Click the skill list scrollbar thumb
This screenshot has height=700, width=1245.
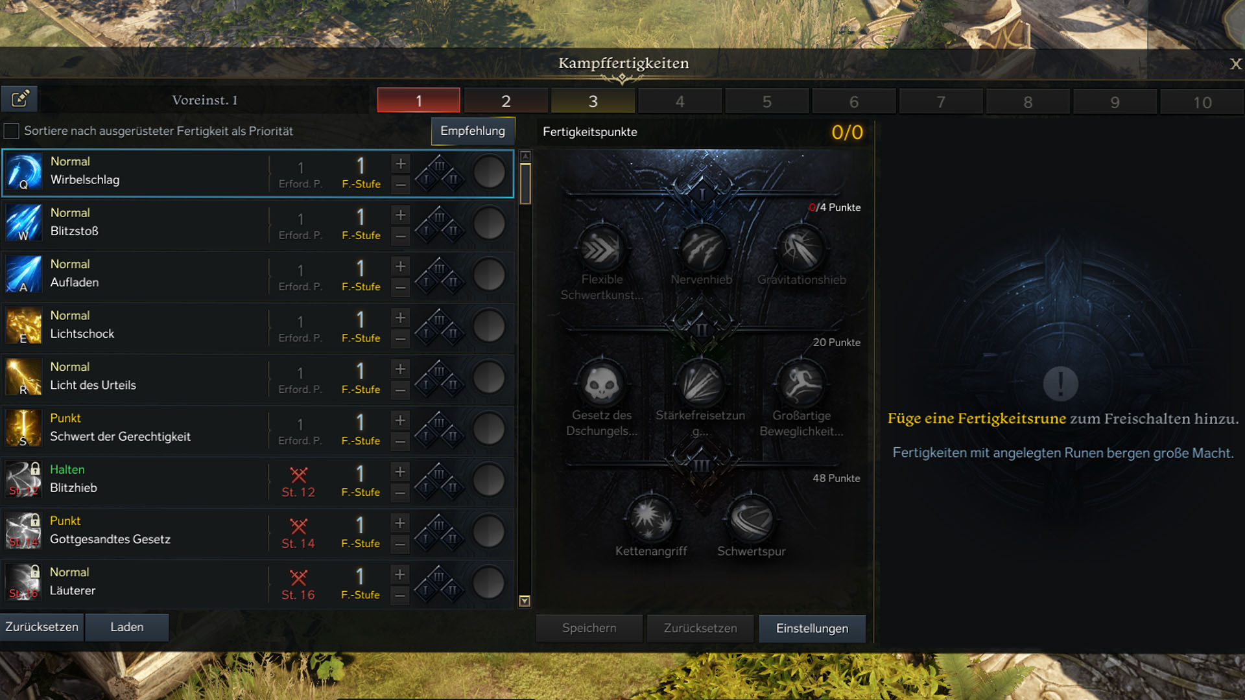tap(525, 183)
